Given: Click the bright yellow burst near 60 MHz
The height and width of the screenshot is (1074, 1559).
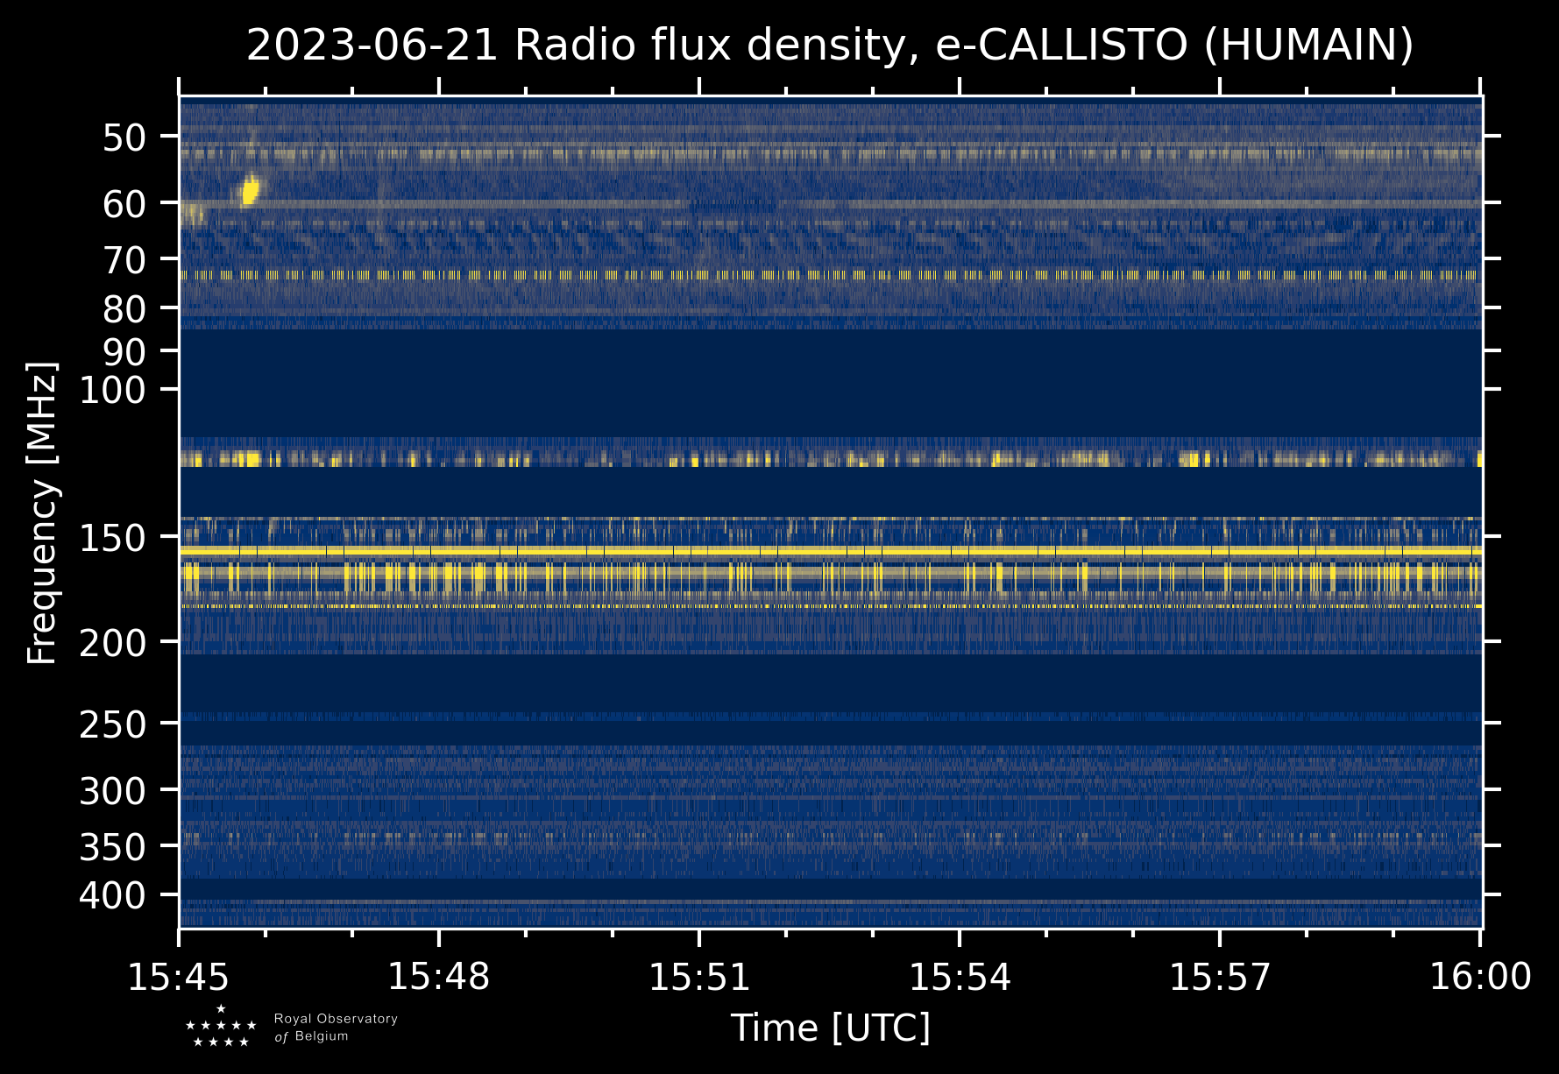Looking at the screenshot, I should pyautogui.click(x=251, y=190).
